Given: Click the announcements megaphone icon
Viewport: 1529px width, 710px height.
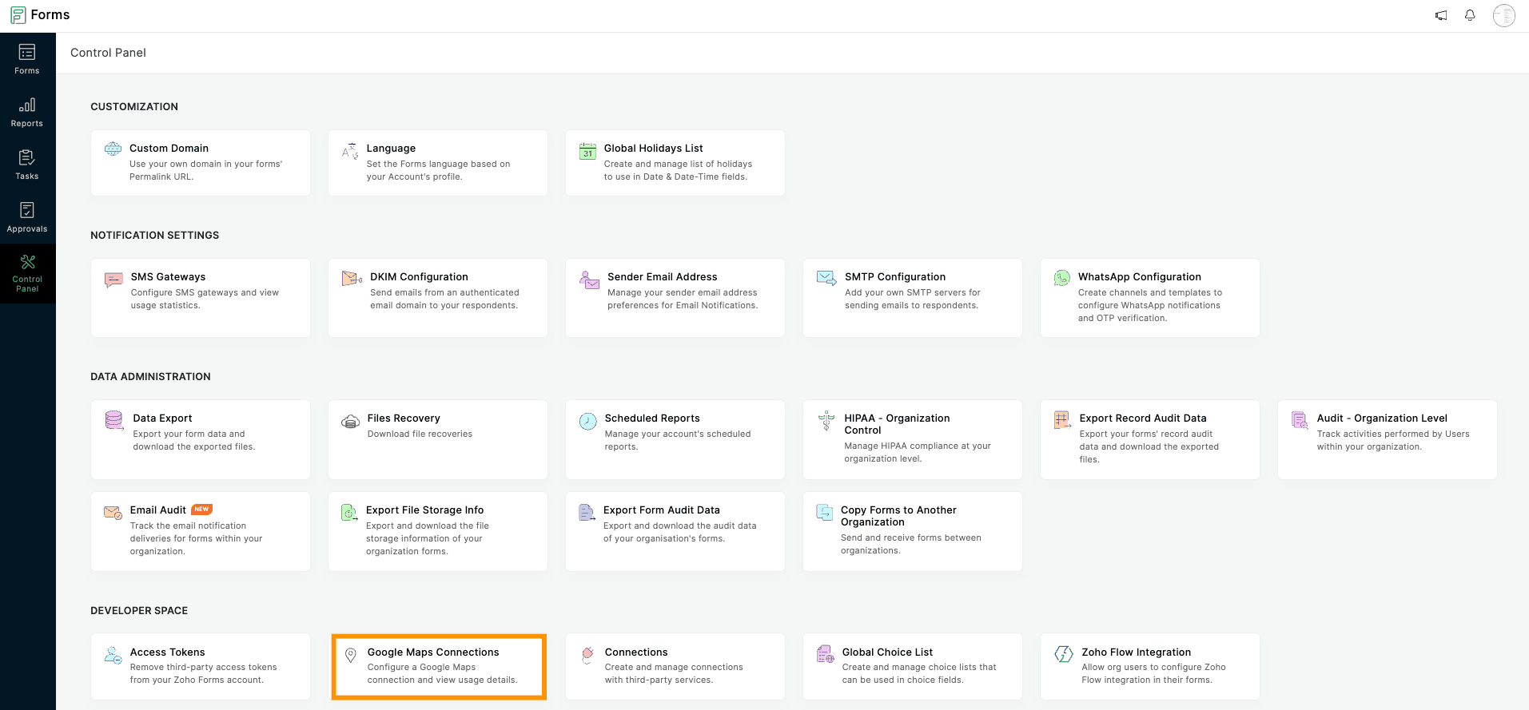Looking at the screenshot, I should [x=1441, y=15].
